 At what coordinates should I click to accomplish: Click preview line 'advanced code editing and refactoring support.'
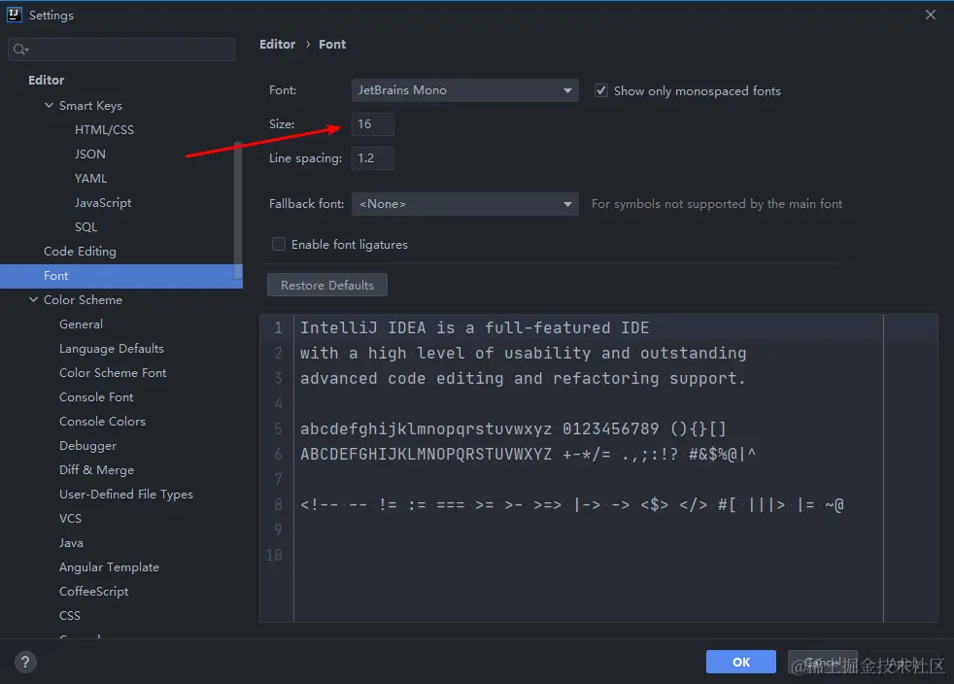point(523,379)
